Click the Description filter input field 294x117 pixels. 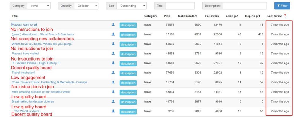245,6
